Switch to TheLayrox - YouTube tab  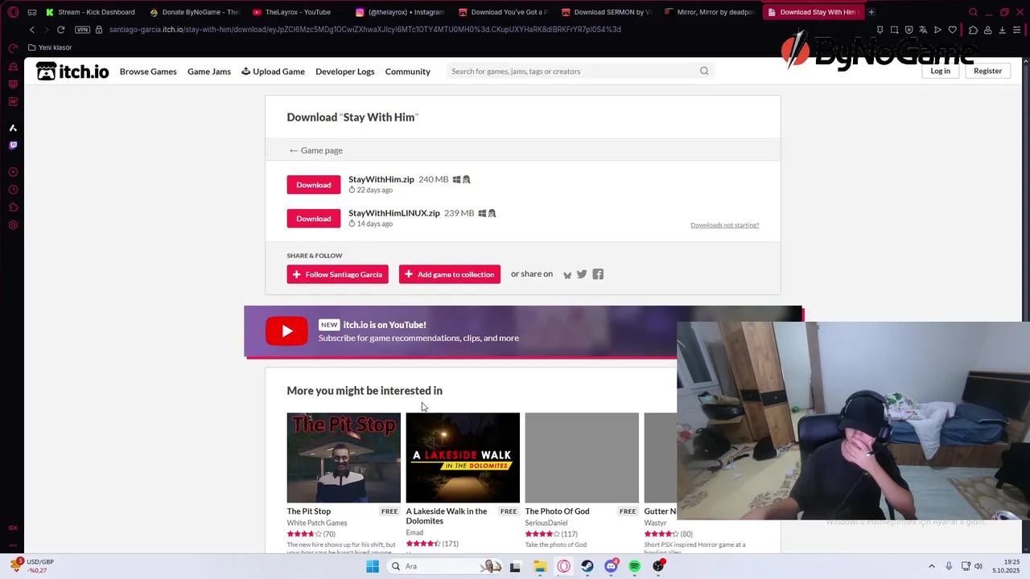[x=296, y=12]
